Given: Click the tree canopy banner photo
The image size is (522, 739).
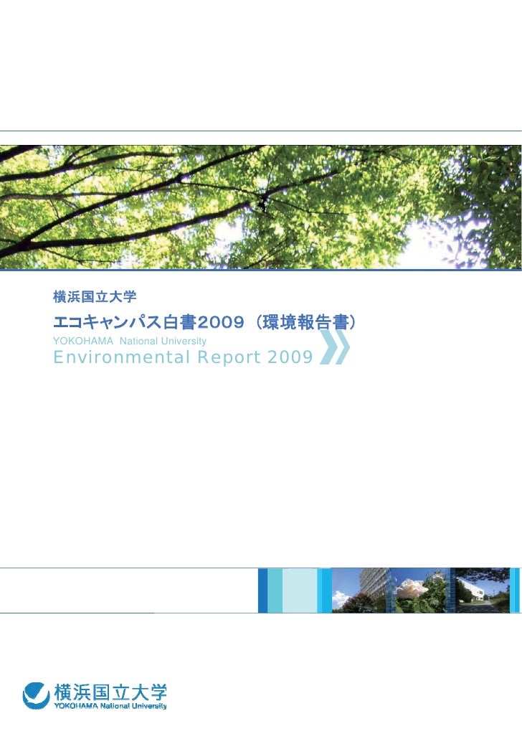Looking at the screenshot, I should pyautogui.click(x=261, y=207).
